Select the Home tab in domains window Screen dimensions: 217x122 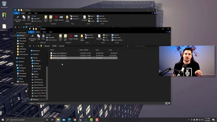38,32
